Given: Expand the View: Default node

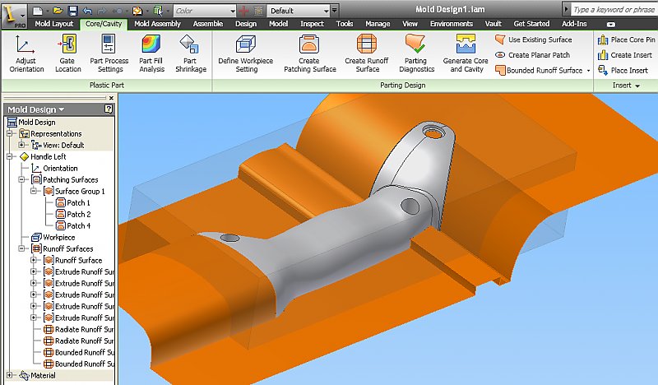Looking at the screenshot, I should pos(21,145).
